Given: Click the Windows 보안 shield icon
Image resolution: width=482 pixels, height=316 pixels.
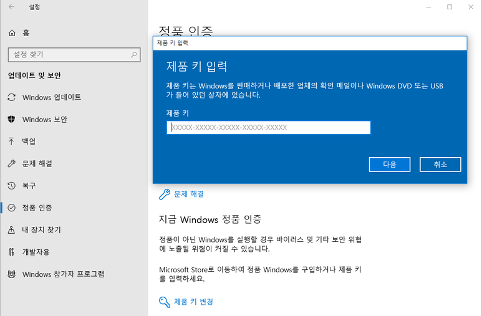Looking at the screenshot, I should 11,119.
